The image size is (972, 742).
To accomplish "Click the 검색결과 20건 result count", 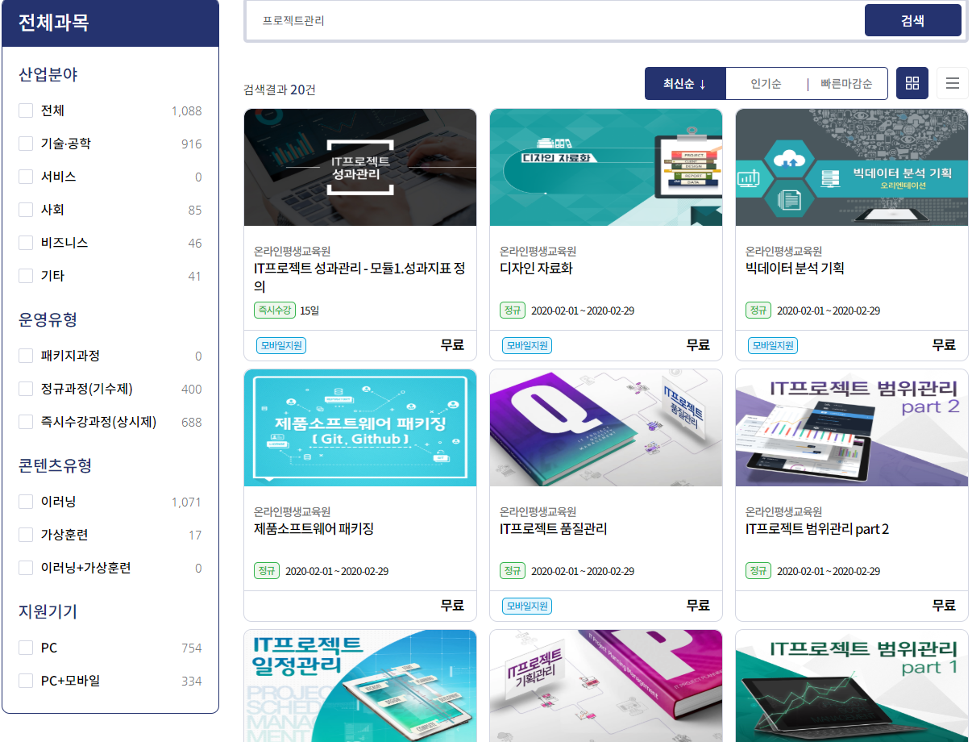I will [x=279, y=90].
